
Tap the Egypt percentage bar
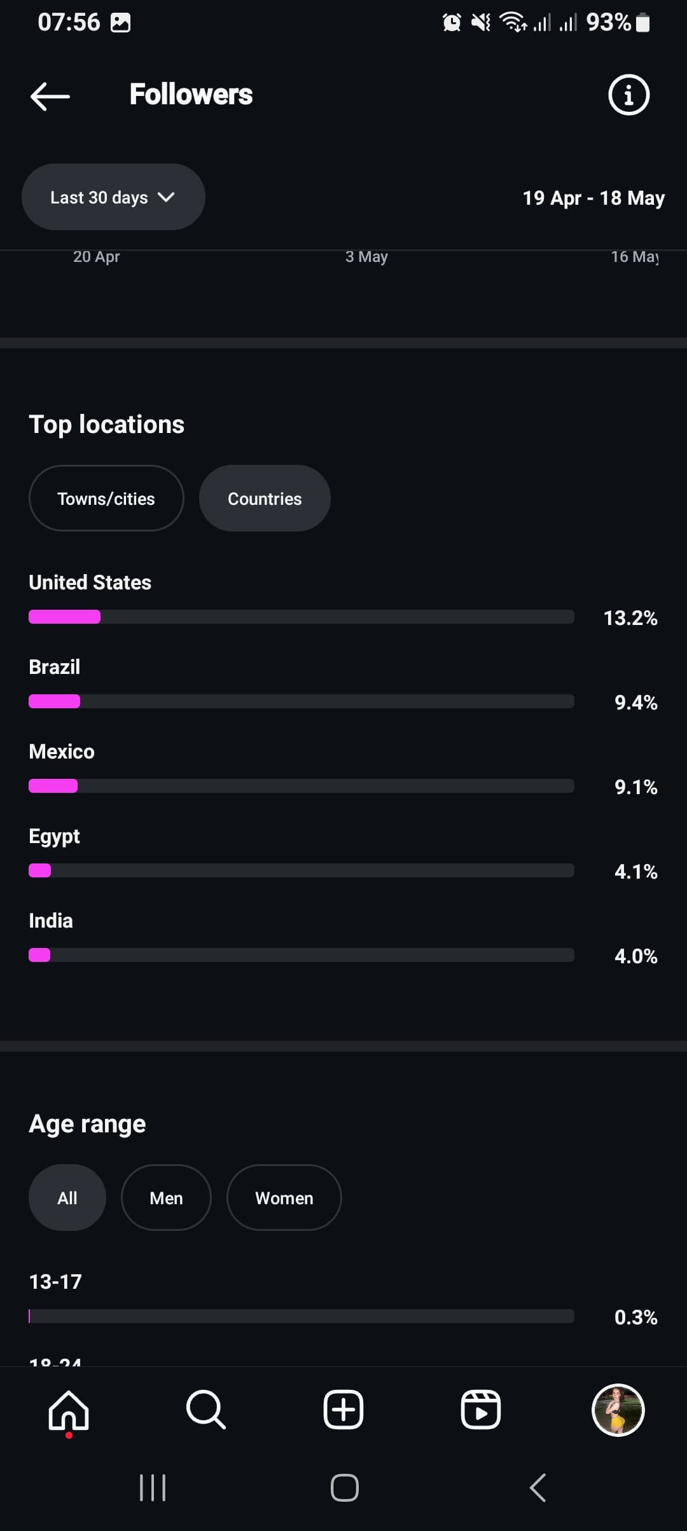coord(302,870)
